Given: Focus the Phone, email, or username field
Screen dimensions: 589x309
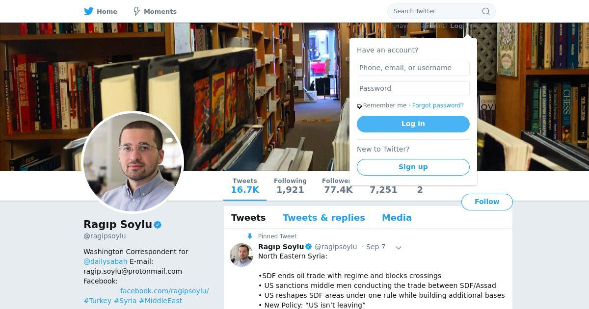Looking at the screenshot, I should point(413,68).
